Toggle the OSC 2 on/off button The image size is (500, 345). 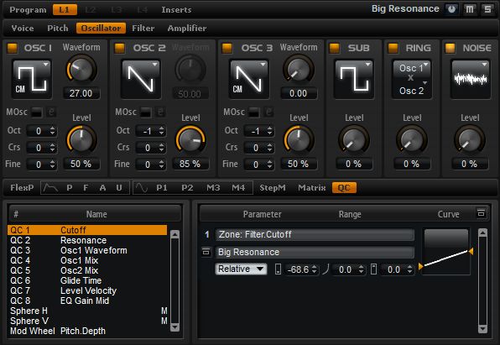click(x=120, y=48)
